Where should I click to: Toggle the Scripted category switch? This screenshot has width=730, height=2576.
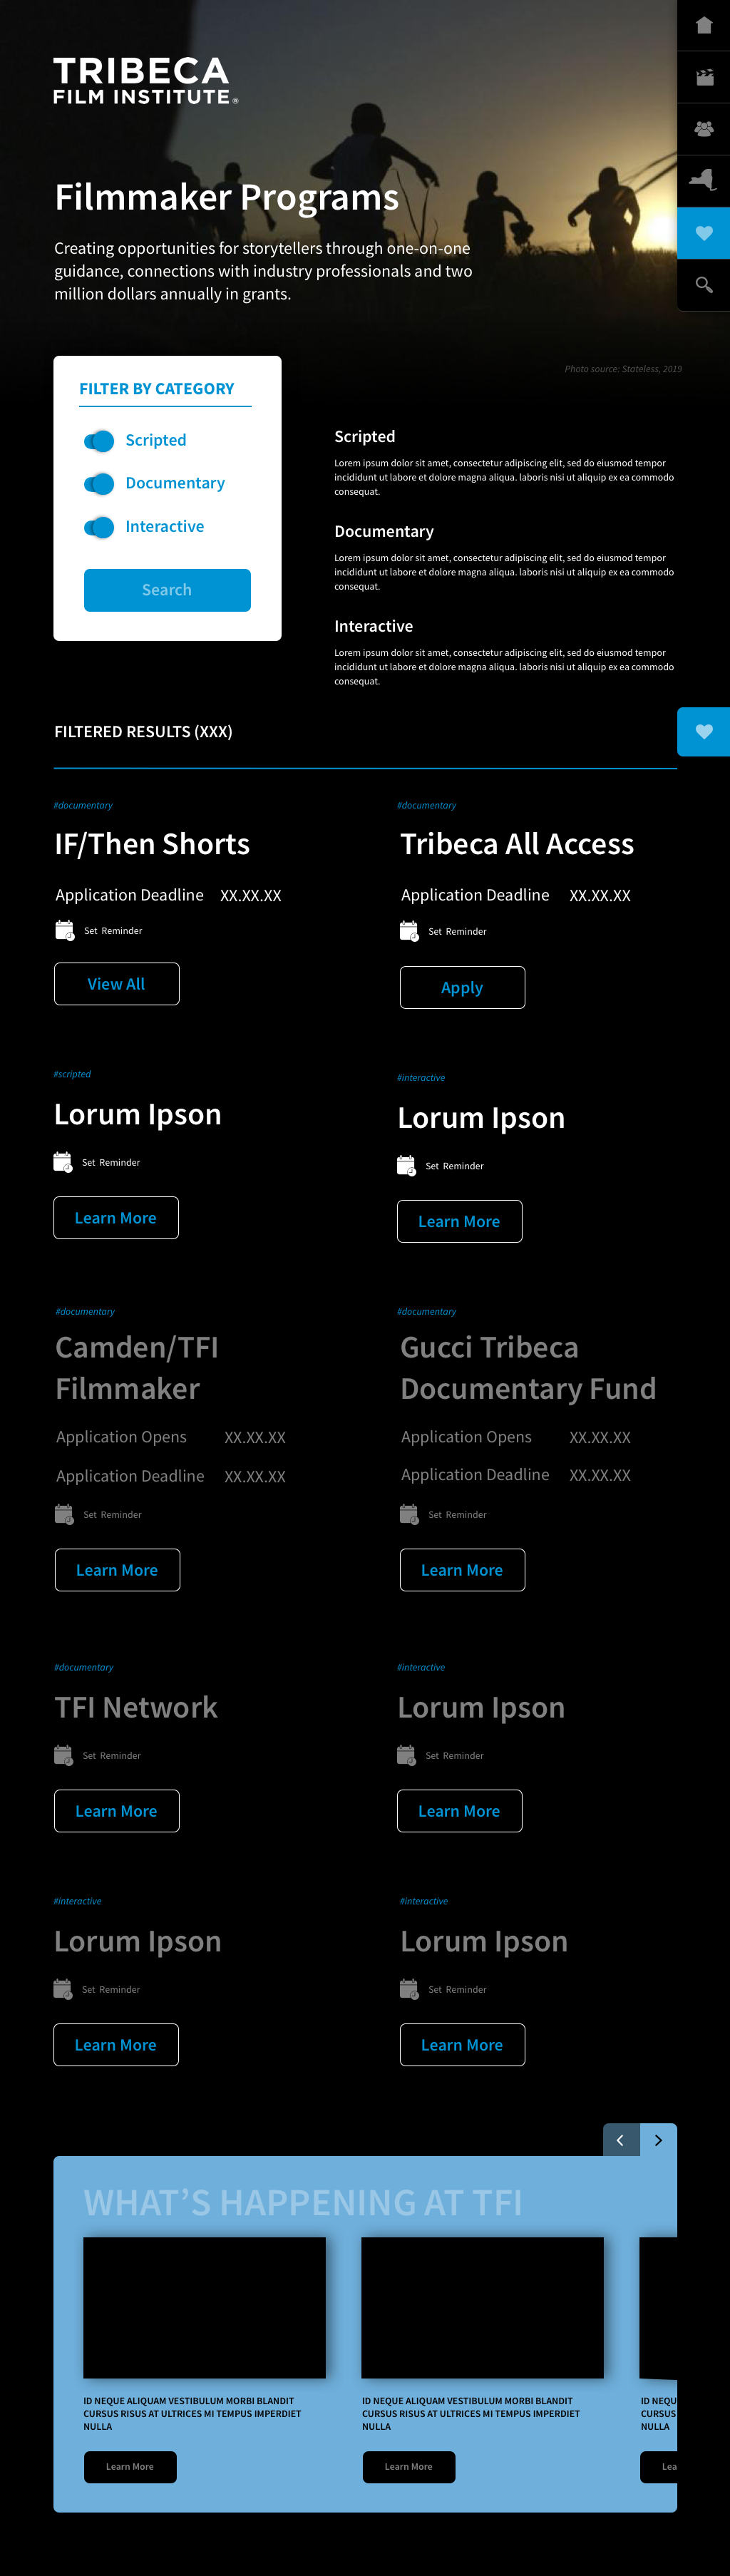coord(99,440)
